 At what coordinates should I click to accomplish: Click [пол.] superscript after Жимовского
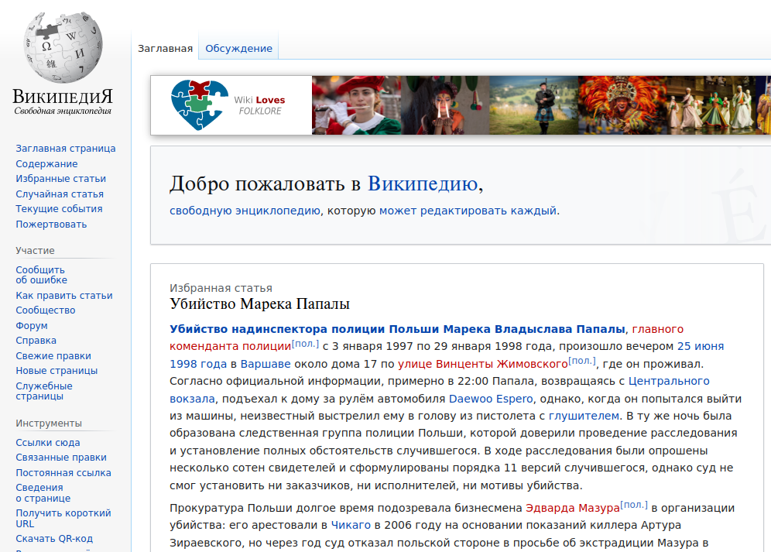click(x=582, y=361)
